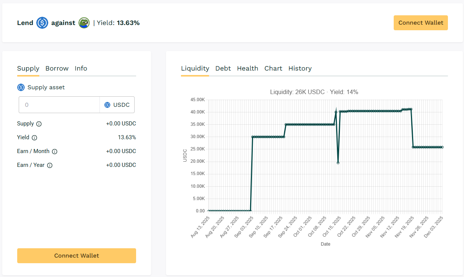Image resolution: width=464 pixels, height=277 pixels.
Task: Open the Debt chart tab
Action: (x=223, y=68)
